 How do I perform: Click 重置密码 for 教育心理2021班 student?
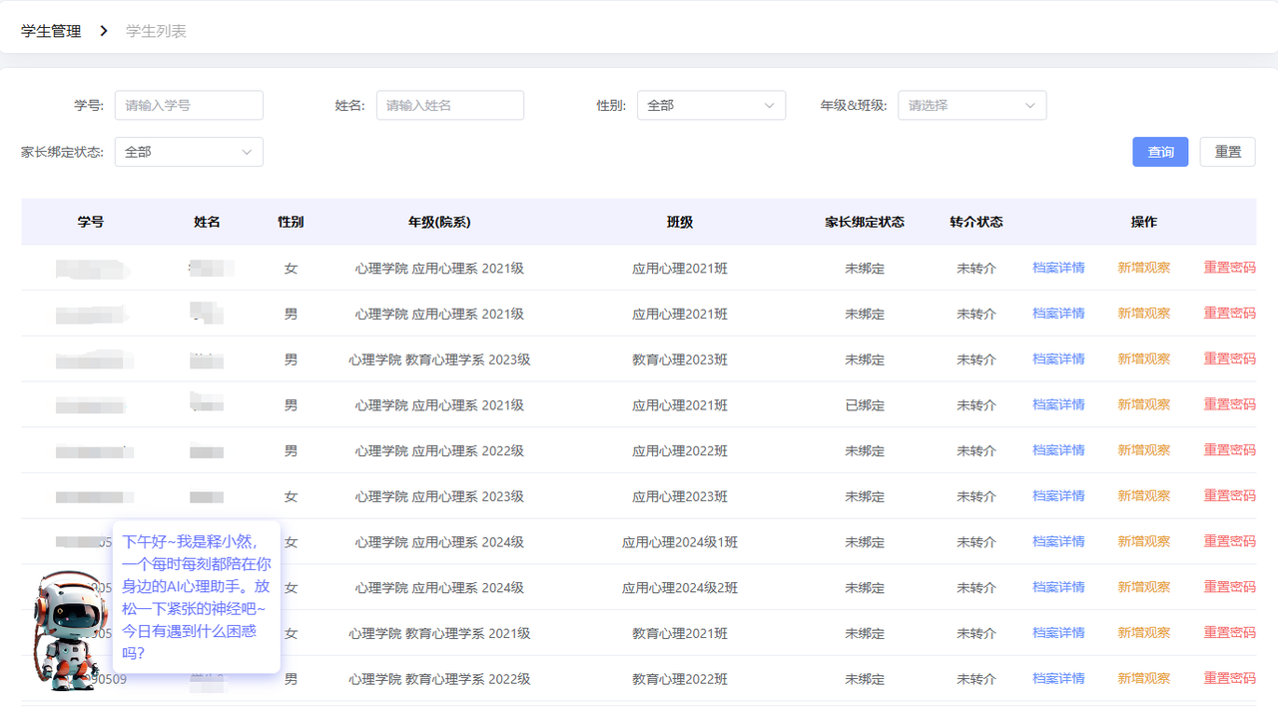click(1230, 633)
